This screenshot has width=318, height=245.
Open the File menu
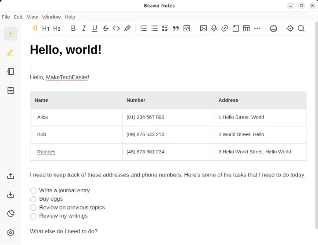coord(6,17)
